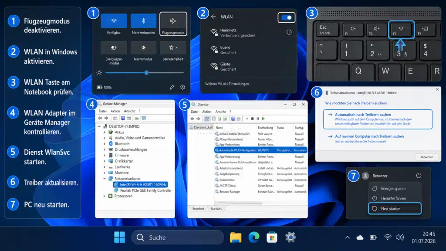Select Dienste (Lokal) in left pane
The width and height of the screenshot is (446, 251).
[x=201, y=128]
